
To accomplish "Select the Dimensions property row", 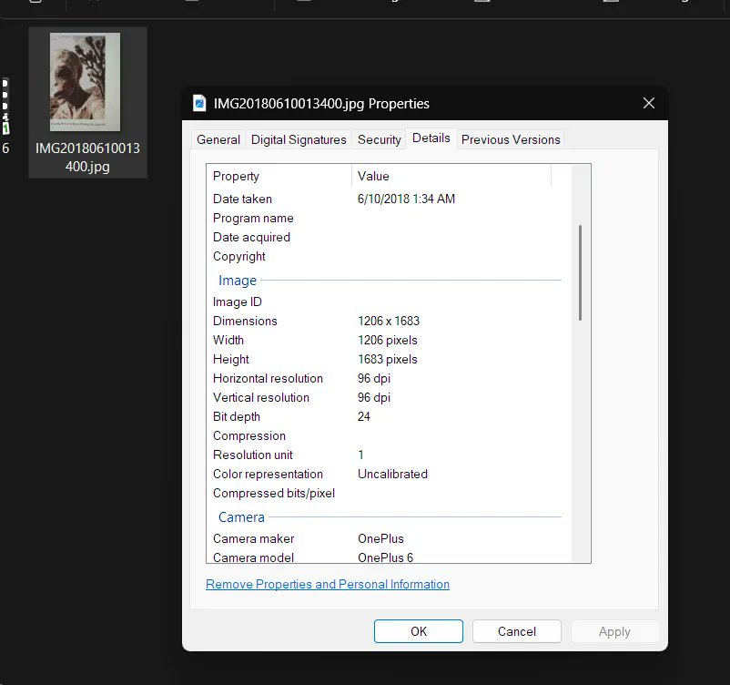I will coord(388,321).
